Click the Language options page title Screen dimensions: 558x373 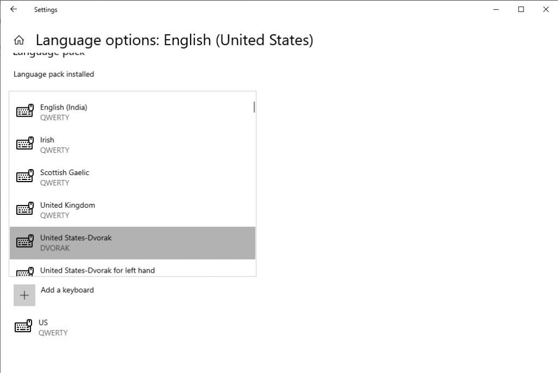174,40
